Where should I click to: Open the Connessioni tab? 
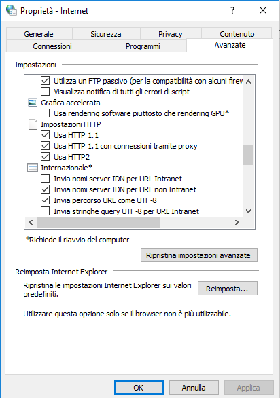click(x=52, y=46)
